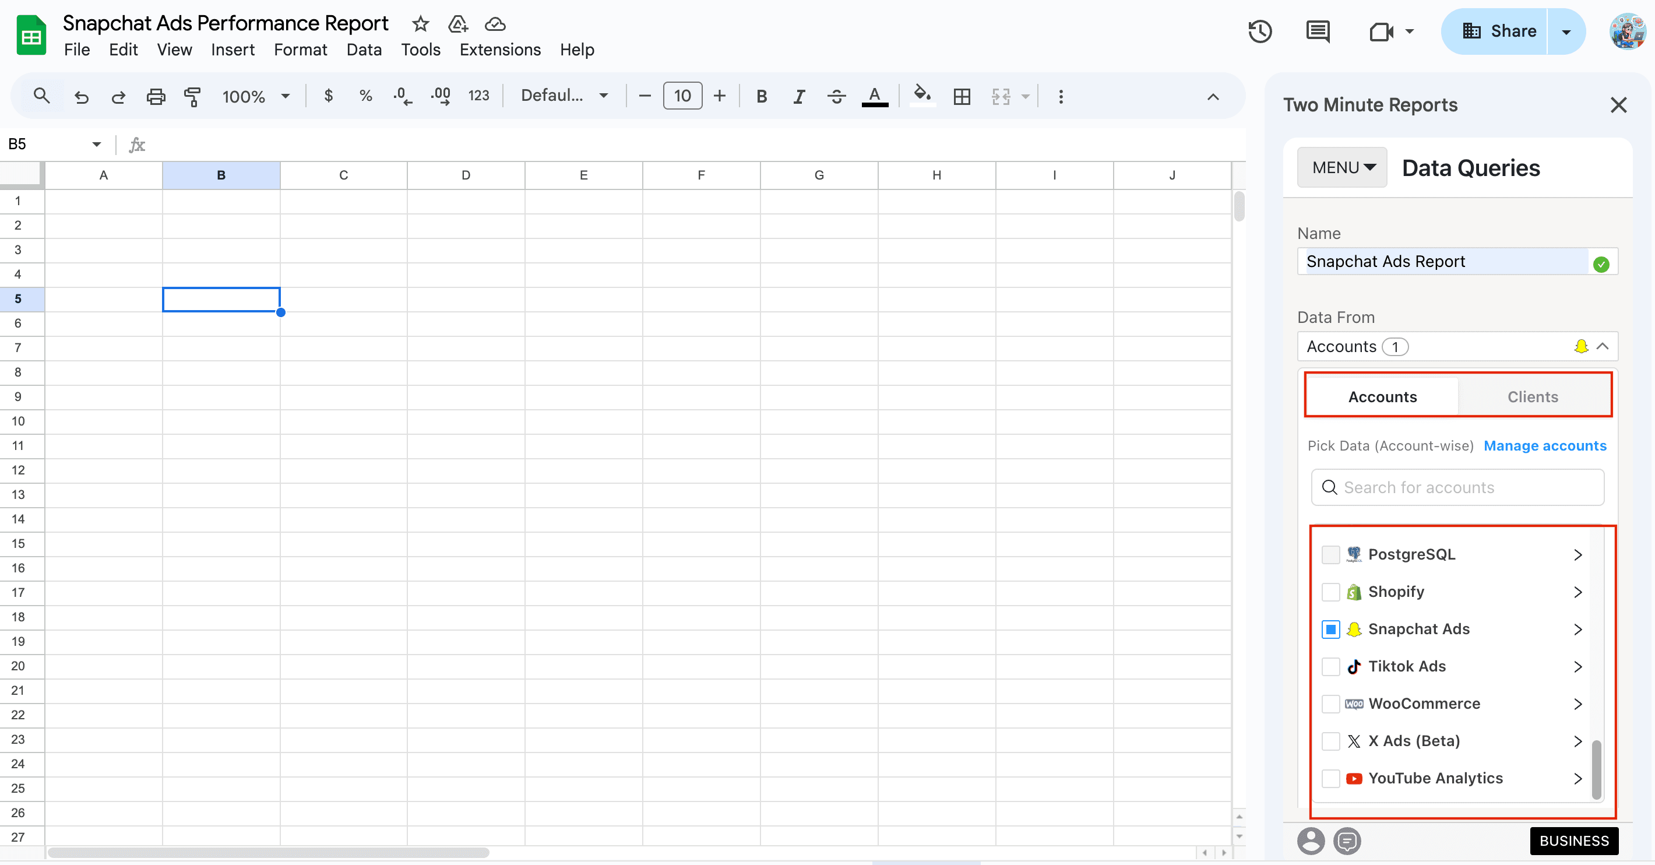Viewport: 1655px width, 865px height.
Task: Open the Extensions menu
Action: click(499, 50)
